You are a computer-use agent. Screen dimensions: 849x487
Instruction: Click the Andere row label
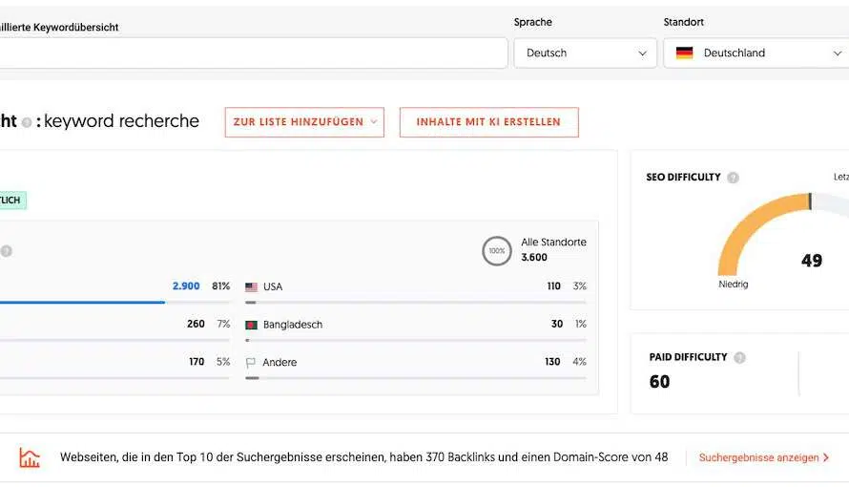(x=280, y=363)
